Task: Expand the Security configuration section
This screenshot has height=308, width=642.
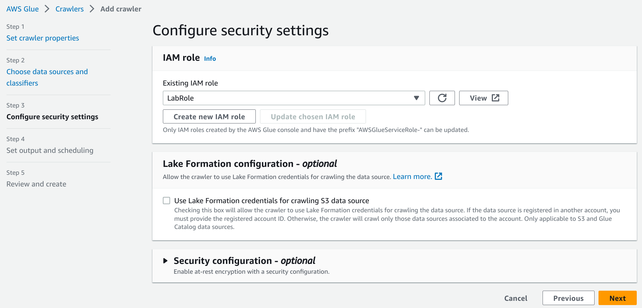Action: point(165,261)
